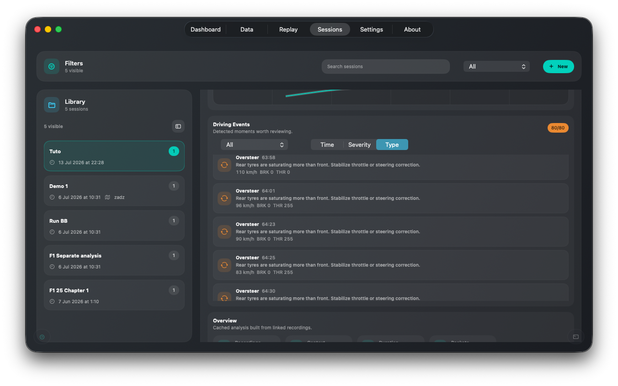Open the Replay tab
Image resolution: width=618 pixels, height=386 pixels.
coord(288,29)
